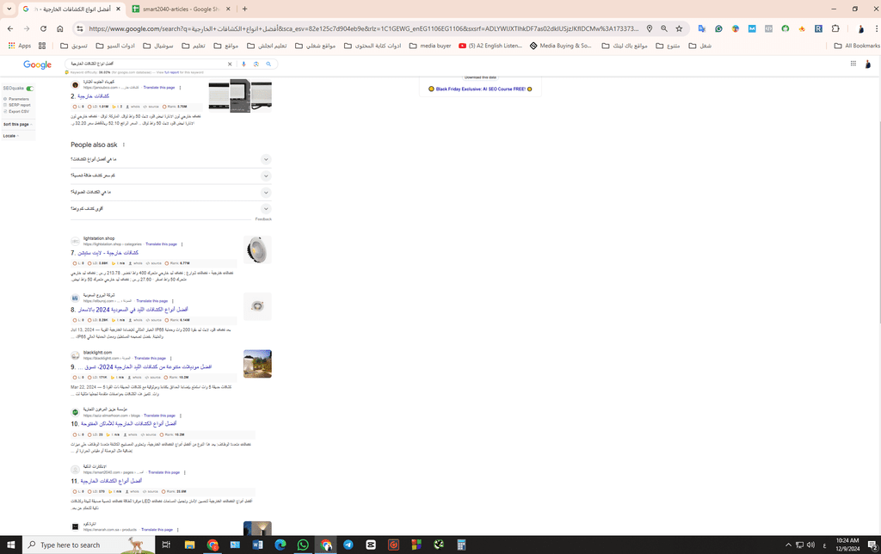881x554 pixels.
Task: Click Export CSV in SEOquake panel
Action: pos(19,111)
